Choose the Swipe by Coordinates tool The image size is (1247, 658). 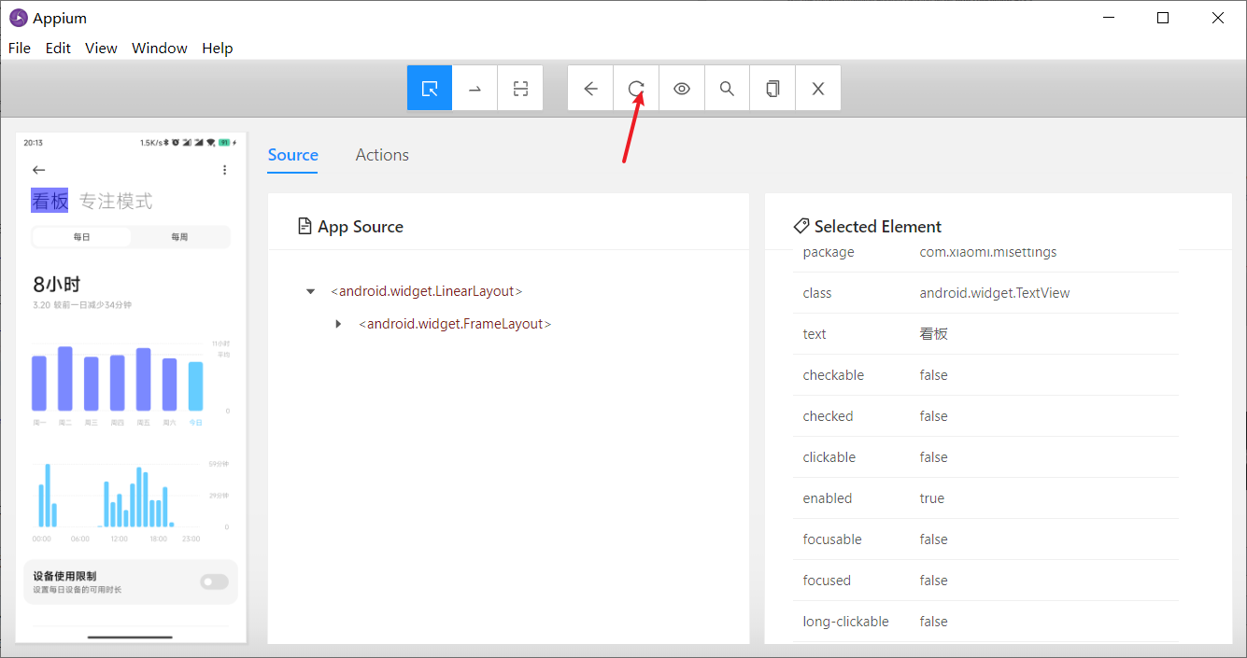[x=475, y=88]
